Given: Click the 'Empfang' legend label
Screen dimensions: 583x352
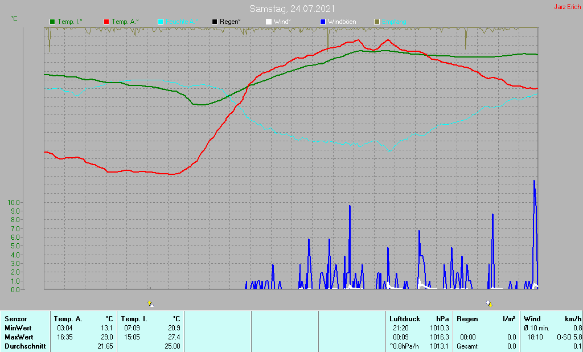Looking at the screenshot, I should (394, 22).
